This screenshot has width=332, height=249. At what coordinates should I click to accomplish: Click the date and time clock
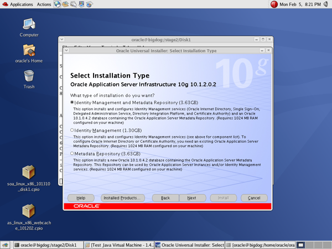(x=300, y=4)
